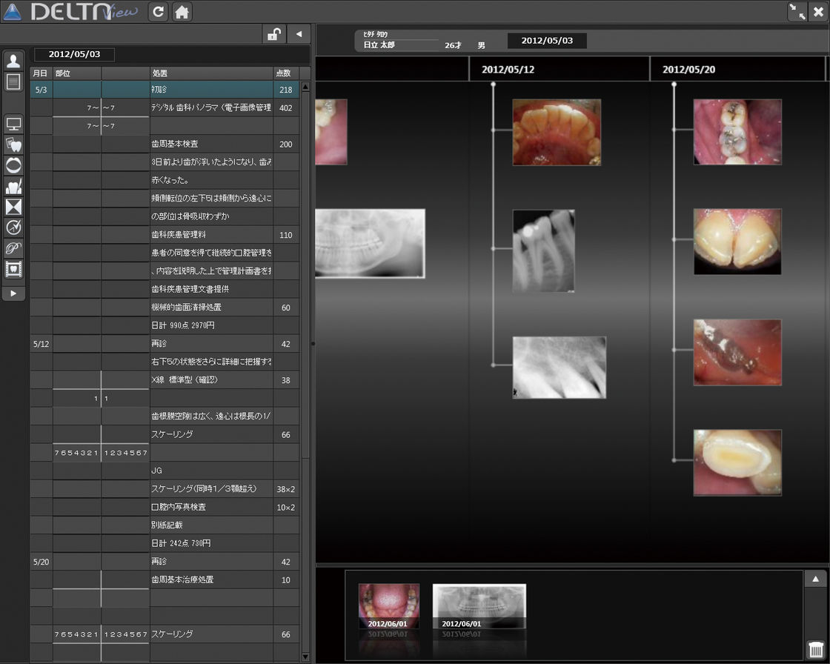
Task: Select the 2012/05/03 date box beside patient info
Action: (x=547, y=41)
